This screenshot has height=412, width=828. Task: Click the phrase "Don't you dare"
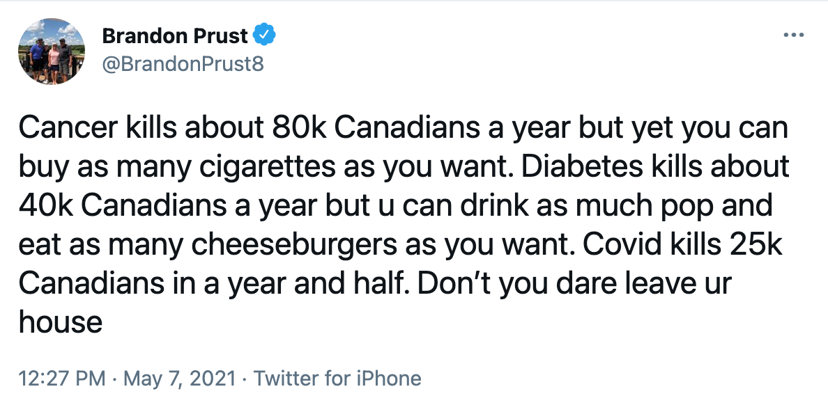pos(516,284)
